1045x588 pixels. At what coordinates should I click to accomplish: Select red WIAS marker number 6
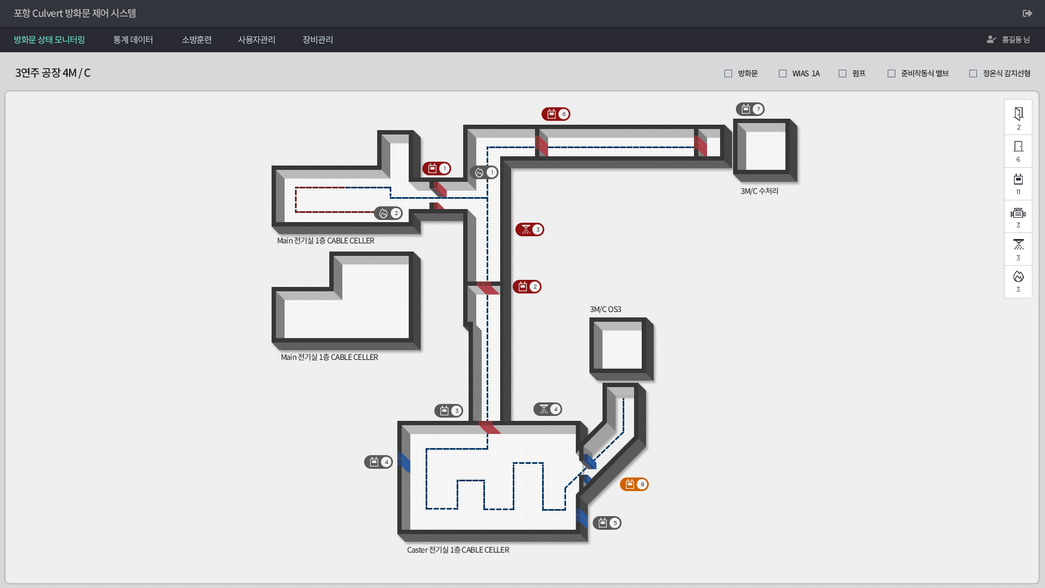(x=556, y=114)
